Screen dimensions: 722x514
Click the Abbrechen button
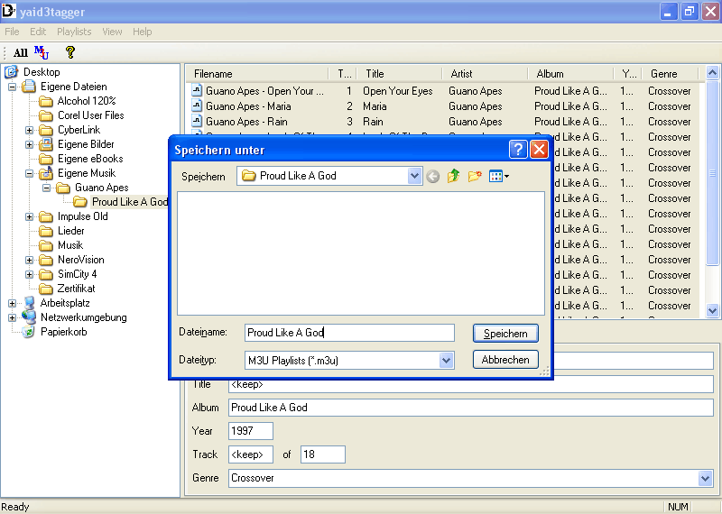pos(505,360)
